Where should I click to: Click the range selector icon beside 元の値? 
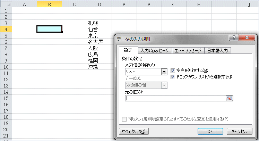point(230,98)
